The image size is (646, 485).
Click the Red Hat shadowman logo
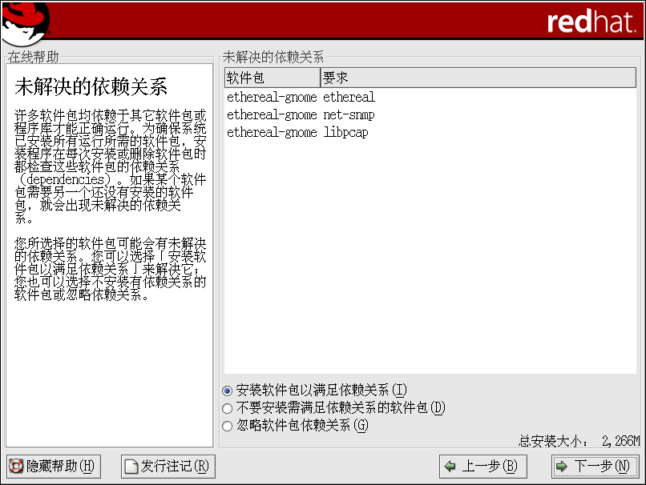click(x=24, y=22)
